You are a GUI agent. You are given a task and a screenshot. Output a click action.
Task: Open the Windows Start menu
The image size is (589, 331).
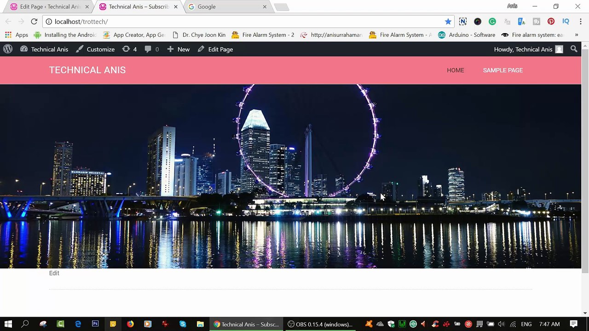coord(8,324)
